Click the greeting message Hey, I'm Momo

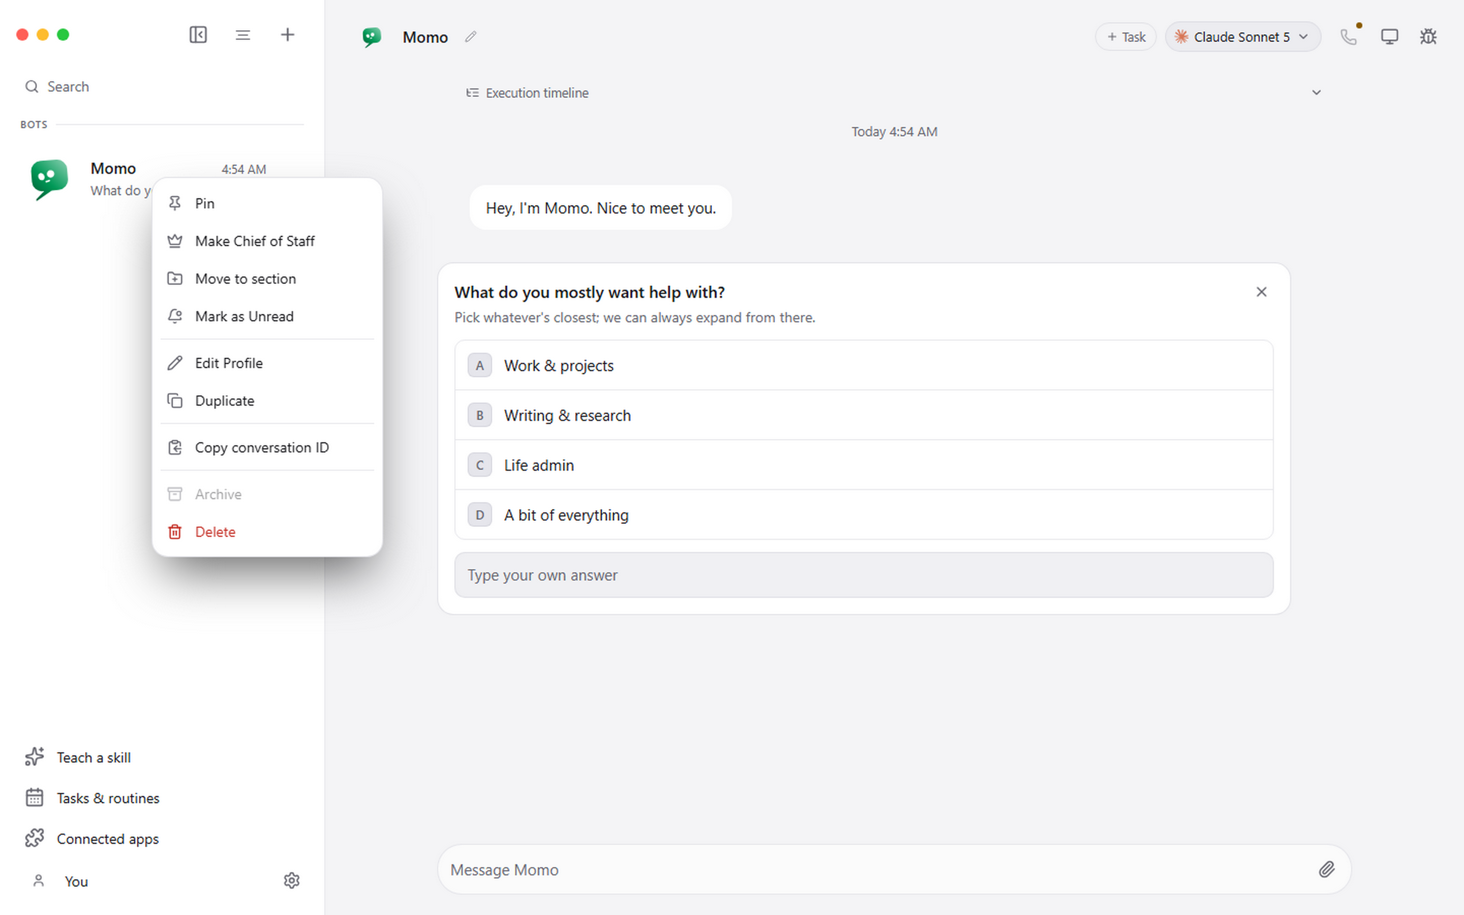tap(601, 207)
